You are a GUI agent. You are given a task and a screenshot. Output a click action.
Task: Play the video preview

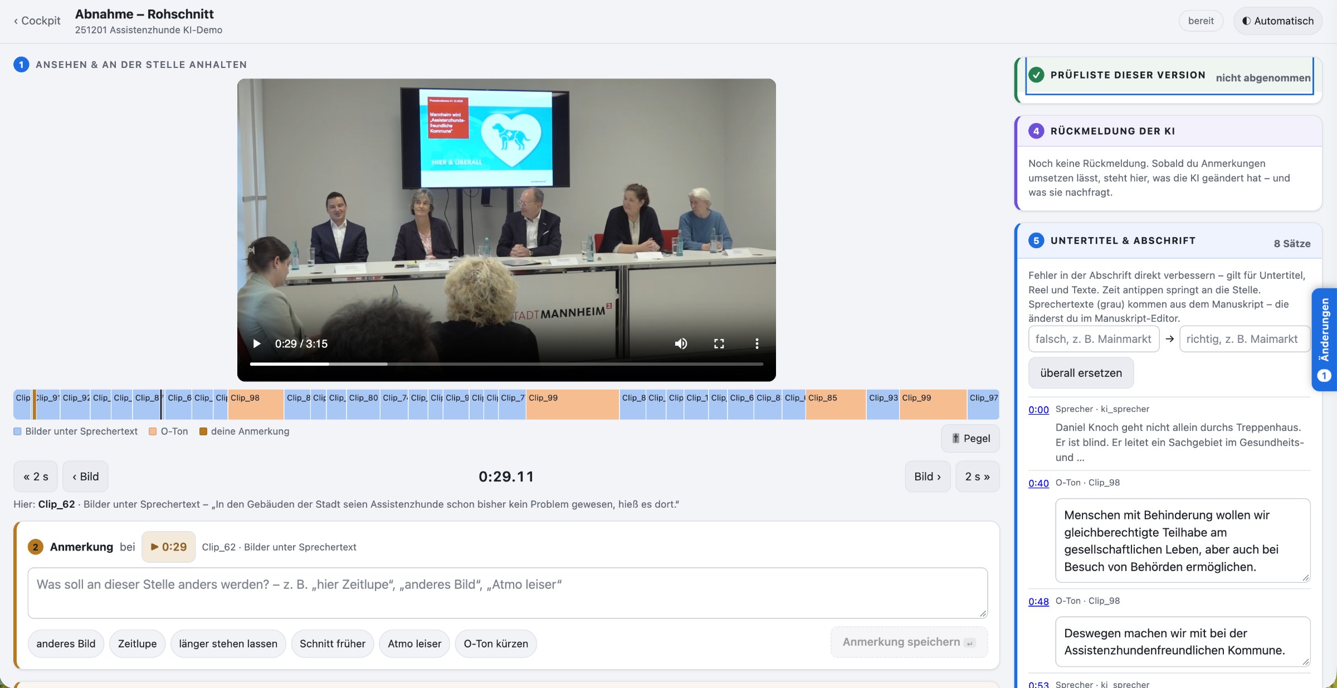(257, 343)
